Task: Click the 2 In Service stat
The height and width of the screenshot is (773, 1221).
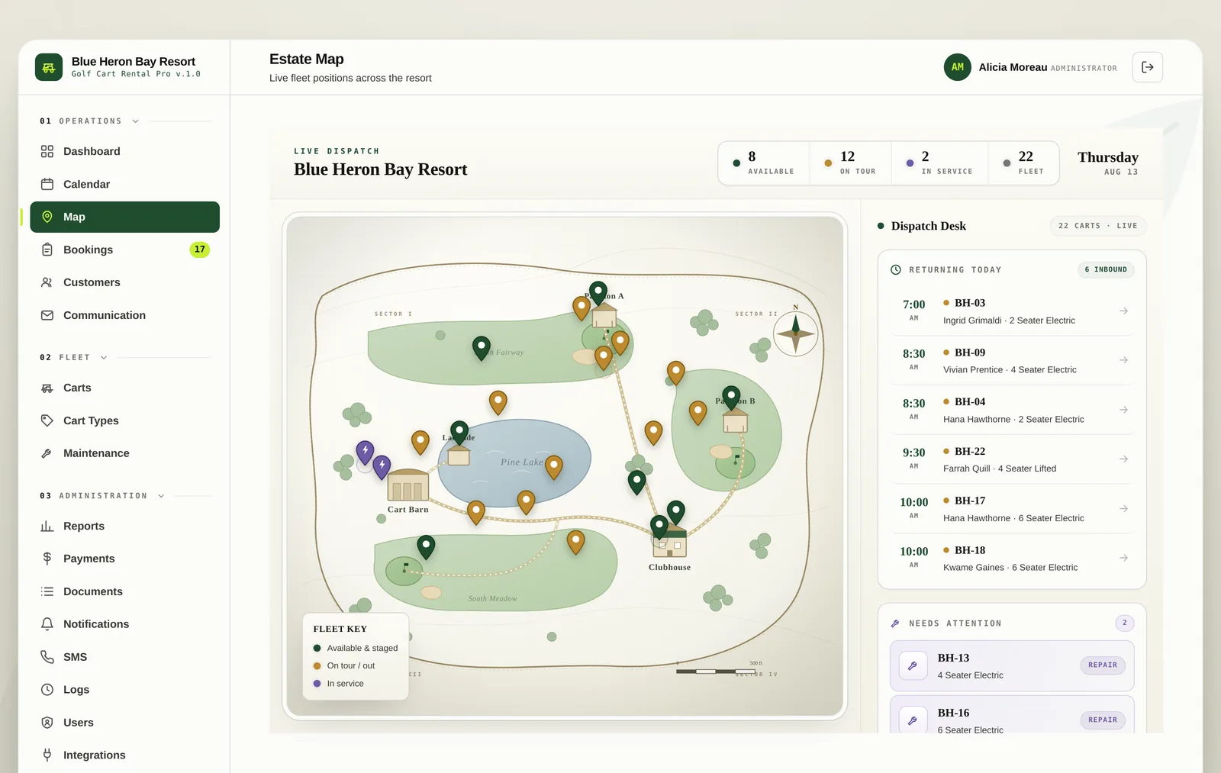Action: pos(940,163)
